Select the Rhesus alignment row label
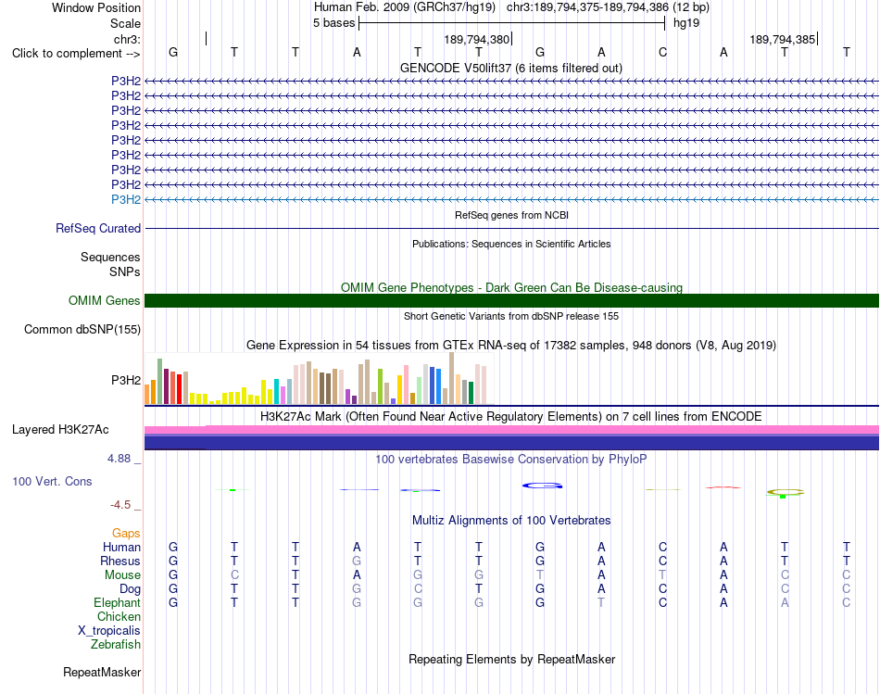The height and width of the screenshot is (694, 880). (x=120, y=561)
